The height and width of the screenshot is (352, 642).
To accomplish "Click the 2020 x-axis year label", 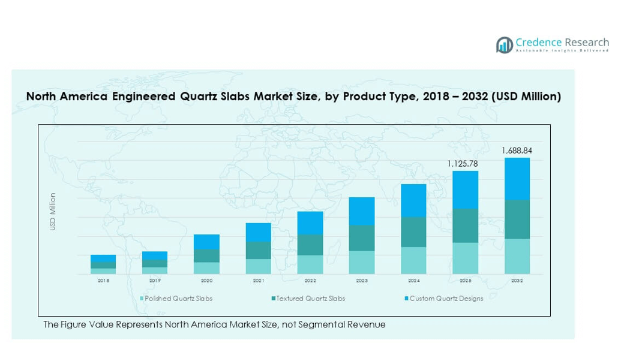I will (x=206, y=281).
